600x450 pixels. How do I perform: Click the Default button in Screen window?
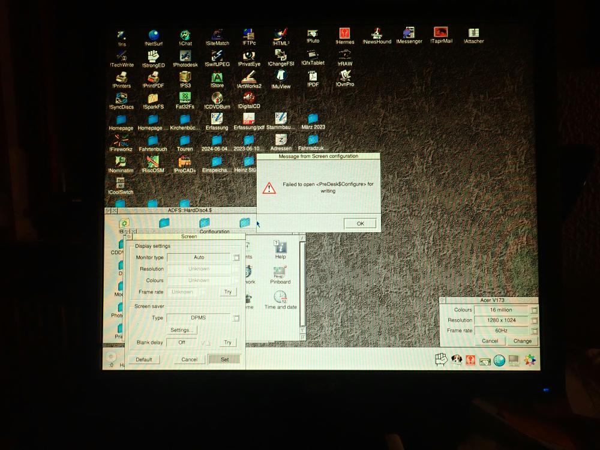pyautogui.click(x=144, y=359)
